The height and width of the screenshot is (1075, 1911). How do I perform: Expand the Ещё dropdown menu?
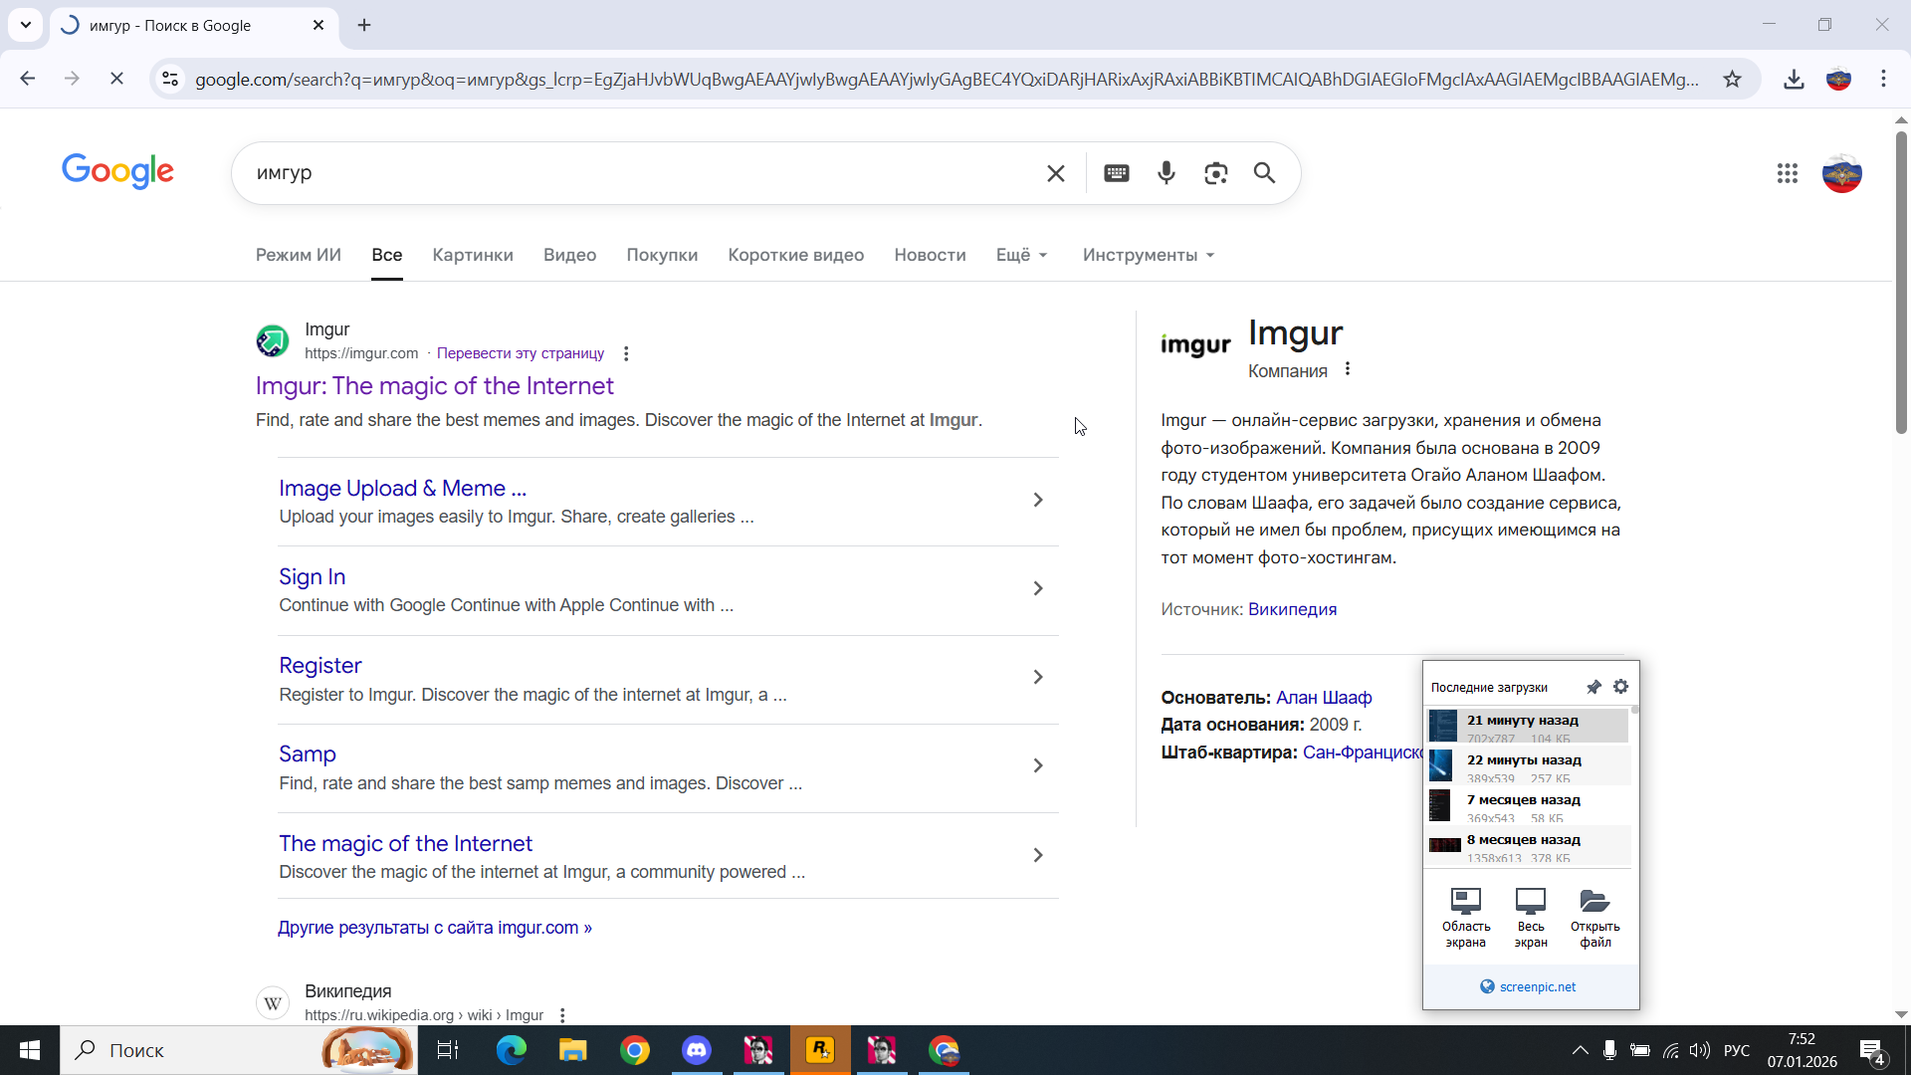(x=1021, y=255)
